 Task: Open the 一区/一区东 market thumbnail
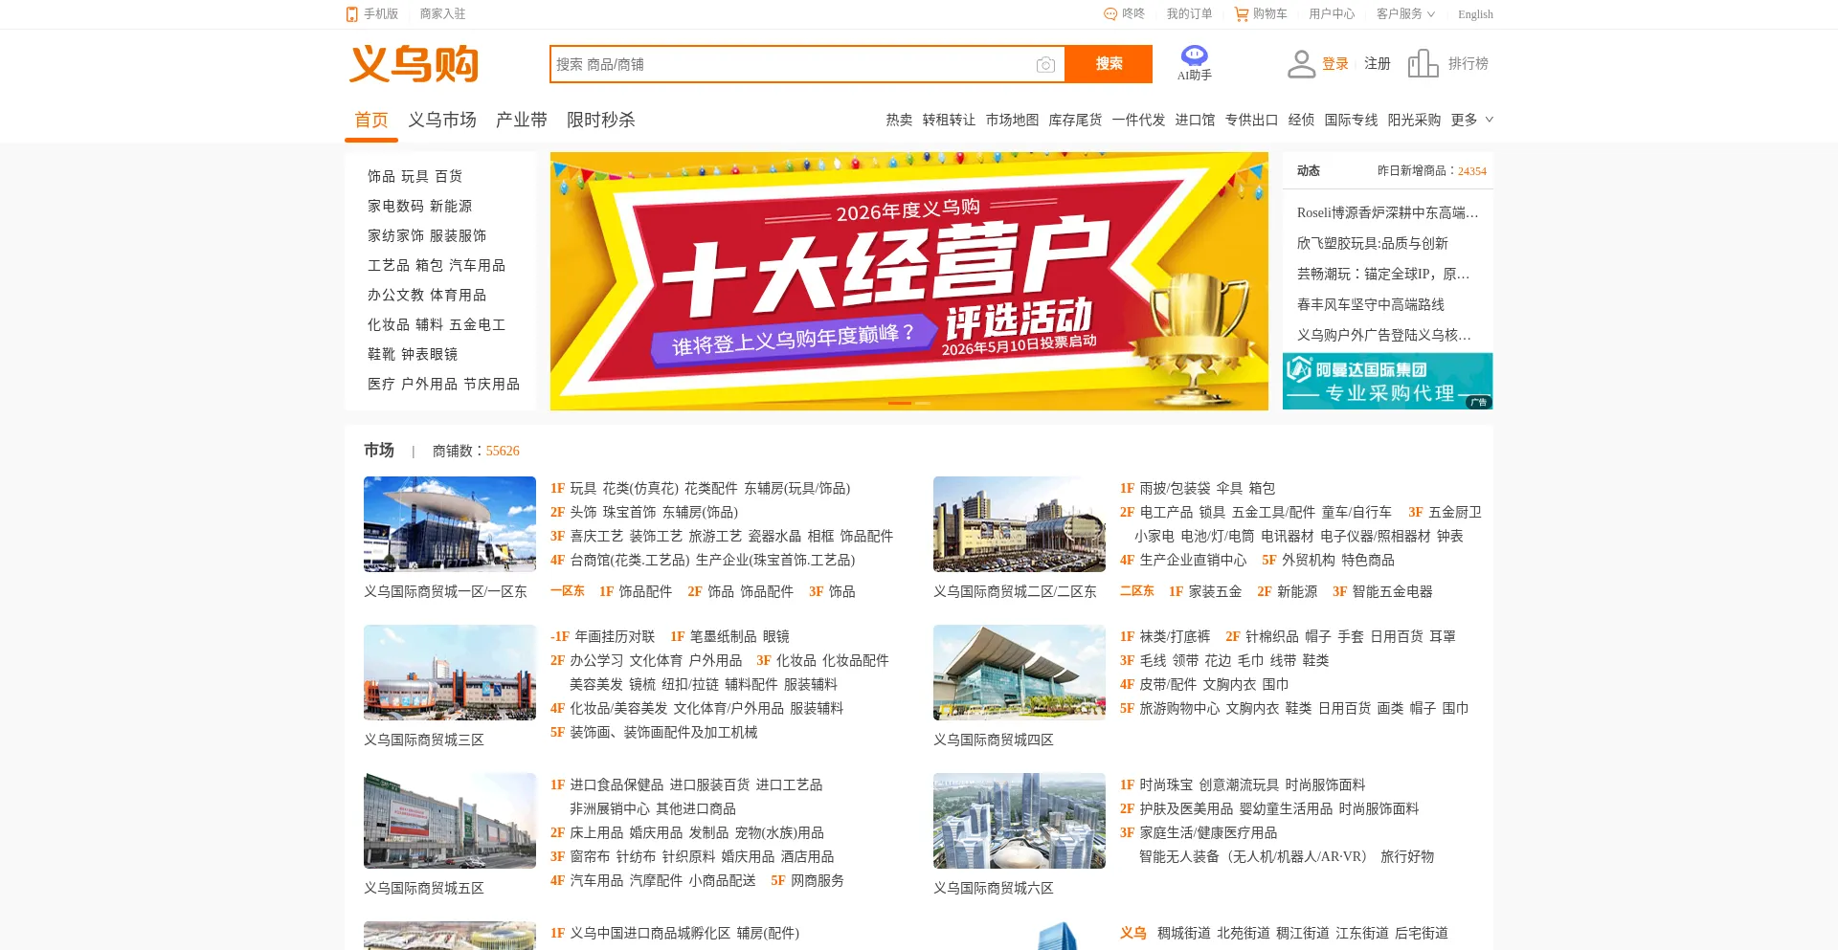pyautogui.click(x=450, y=524)
